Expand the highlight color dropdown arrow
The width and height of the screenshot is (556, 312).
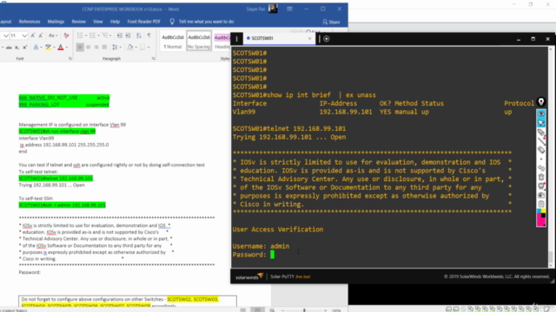tap(54, 48)
